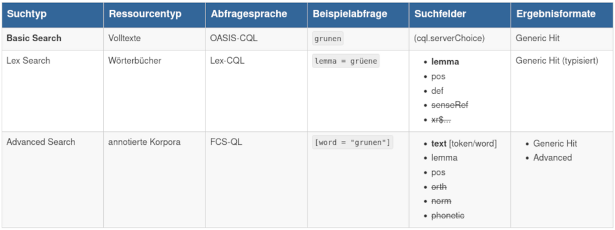Click the 'Generic Hit (typisiert)' cell

(x=557, y=61)
